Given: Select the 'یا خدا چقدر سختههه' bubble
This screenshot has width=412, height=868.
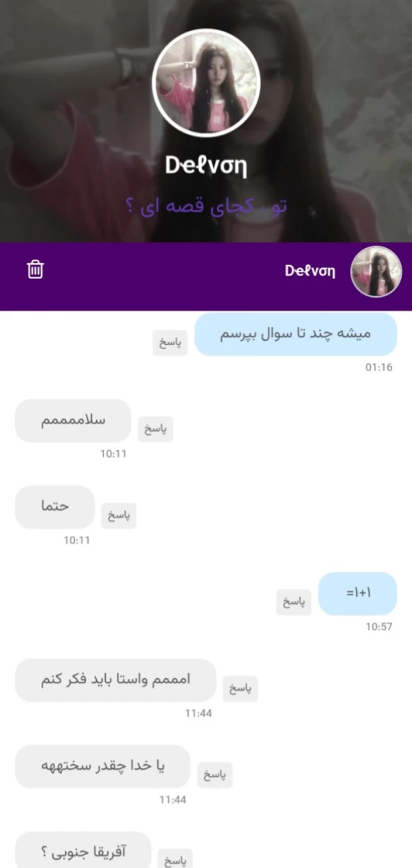Looking at the screenshot, I should (102, 767).
